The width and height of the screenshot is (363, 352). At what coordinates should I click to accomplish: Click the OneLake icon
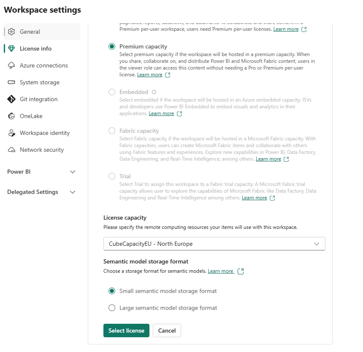click(x=11, y=116)
